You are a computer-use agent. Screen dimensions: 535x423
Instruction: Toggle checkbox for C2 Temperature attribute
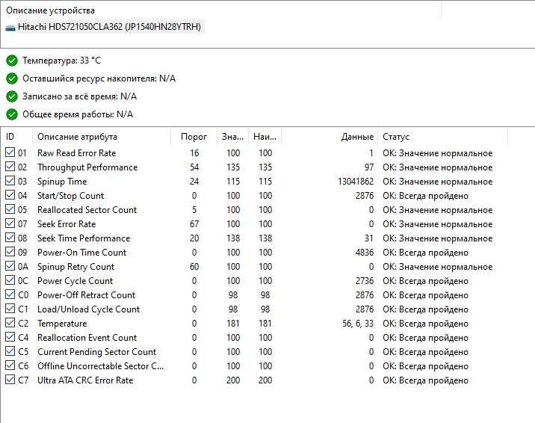[10, 323]
